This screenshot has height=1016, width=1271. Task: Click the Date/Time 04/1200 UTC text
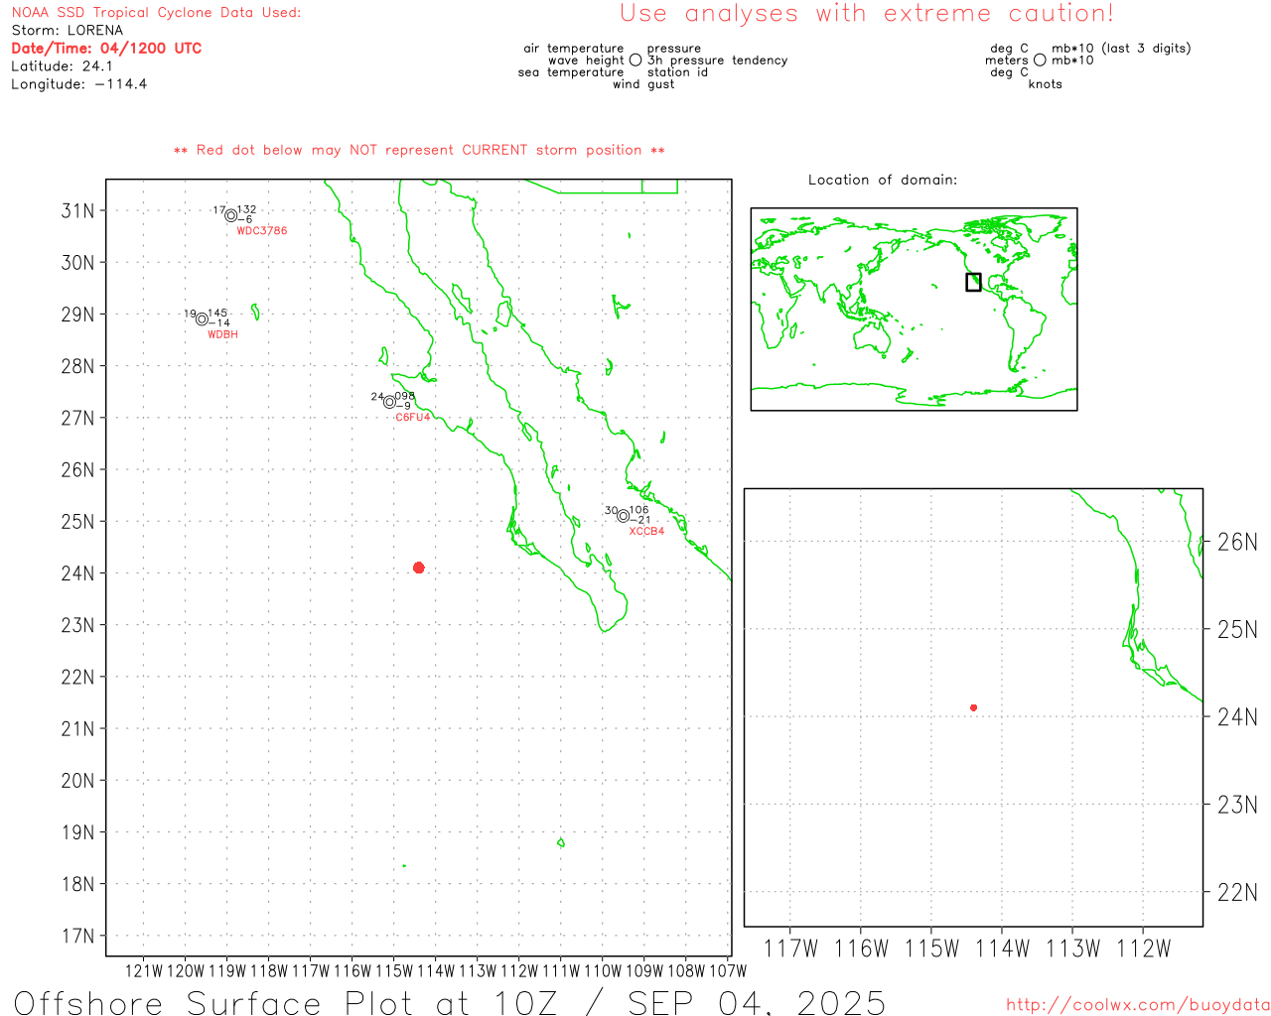pos(106,49)
